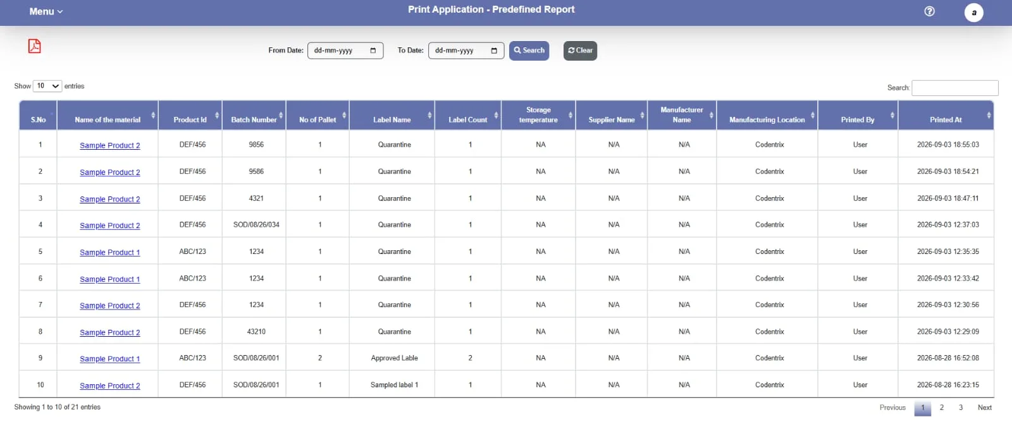Focus the To Date field

tap(466, 51)
